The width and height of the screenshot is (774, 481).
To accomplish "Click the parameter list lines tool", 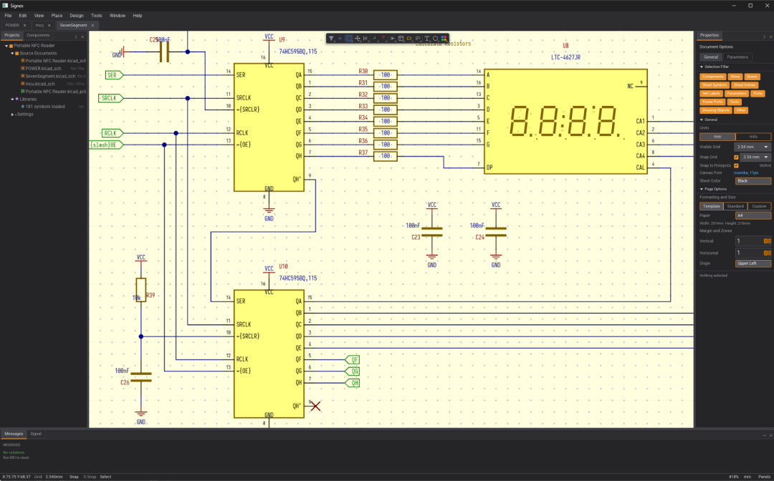I will point(418,39).
